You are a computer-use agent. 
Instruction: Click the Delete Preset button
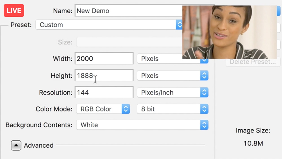point(253,62)
